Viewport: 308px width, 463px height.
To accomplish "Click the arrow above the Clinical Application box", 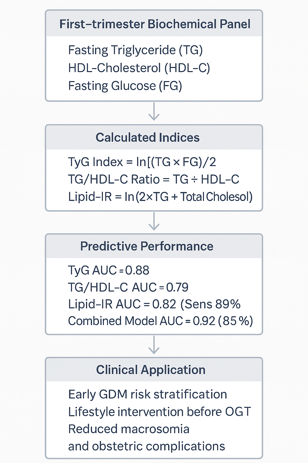I will click(x=154, y=345).
